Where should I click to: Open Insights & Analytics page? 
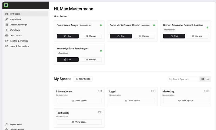[x=19, y=41]
